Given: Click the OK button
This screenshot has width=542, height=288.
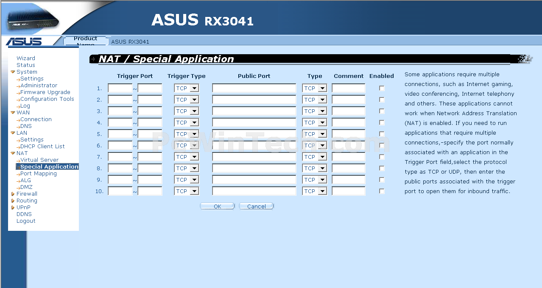Looking at the screenshot, I should (217, 206).
